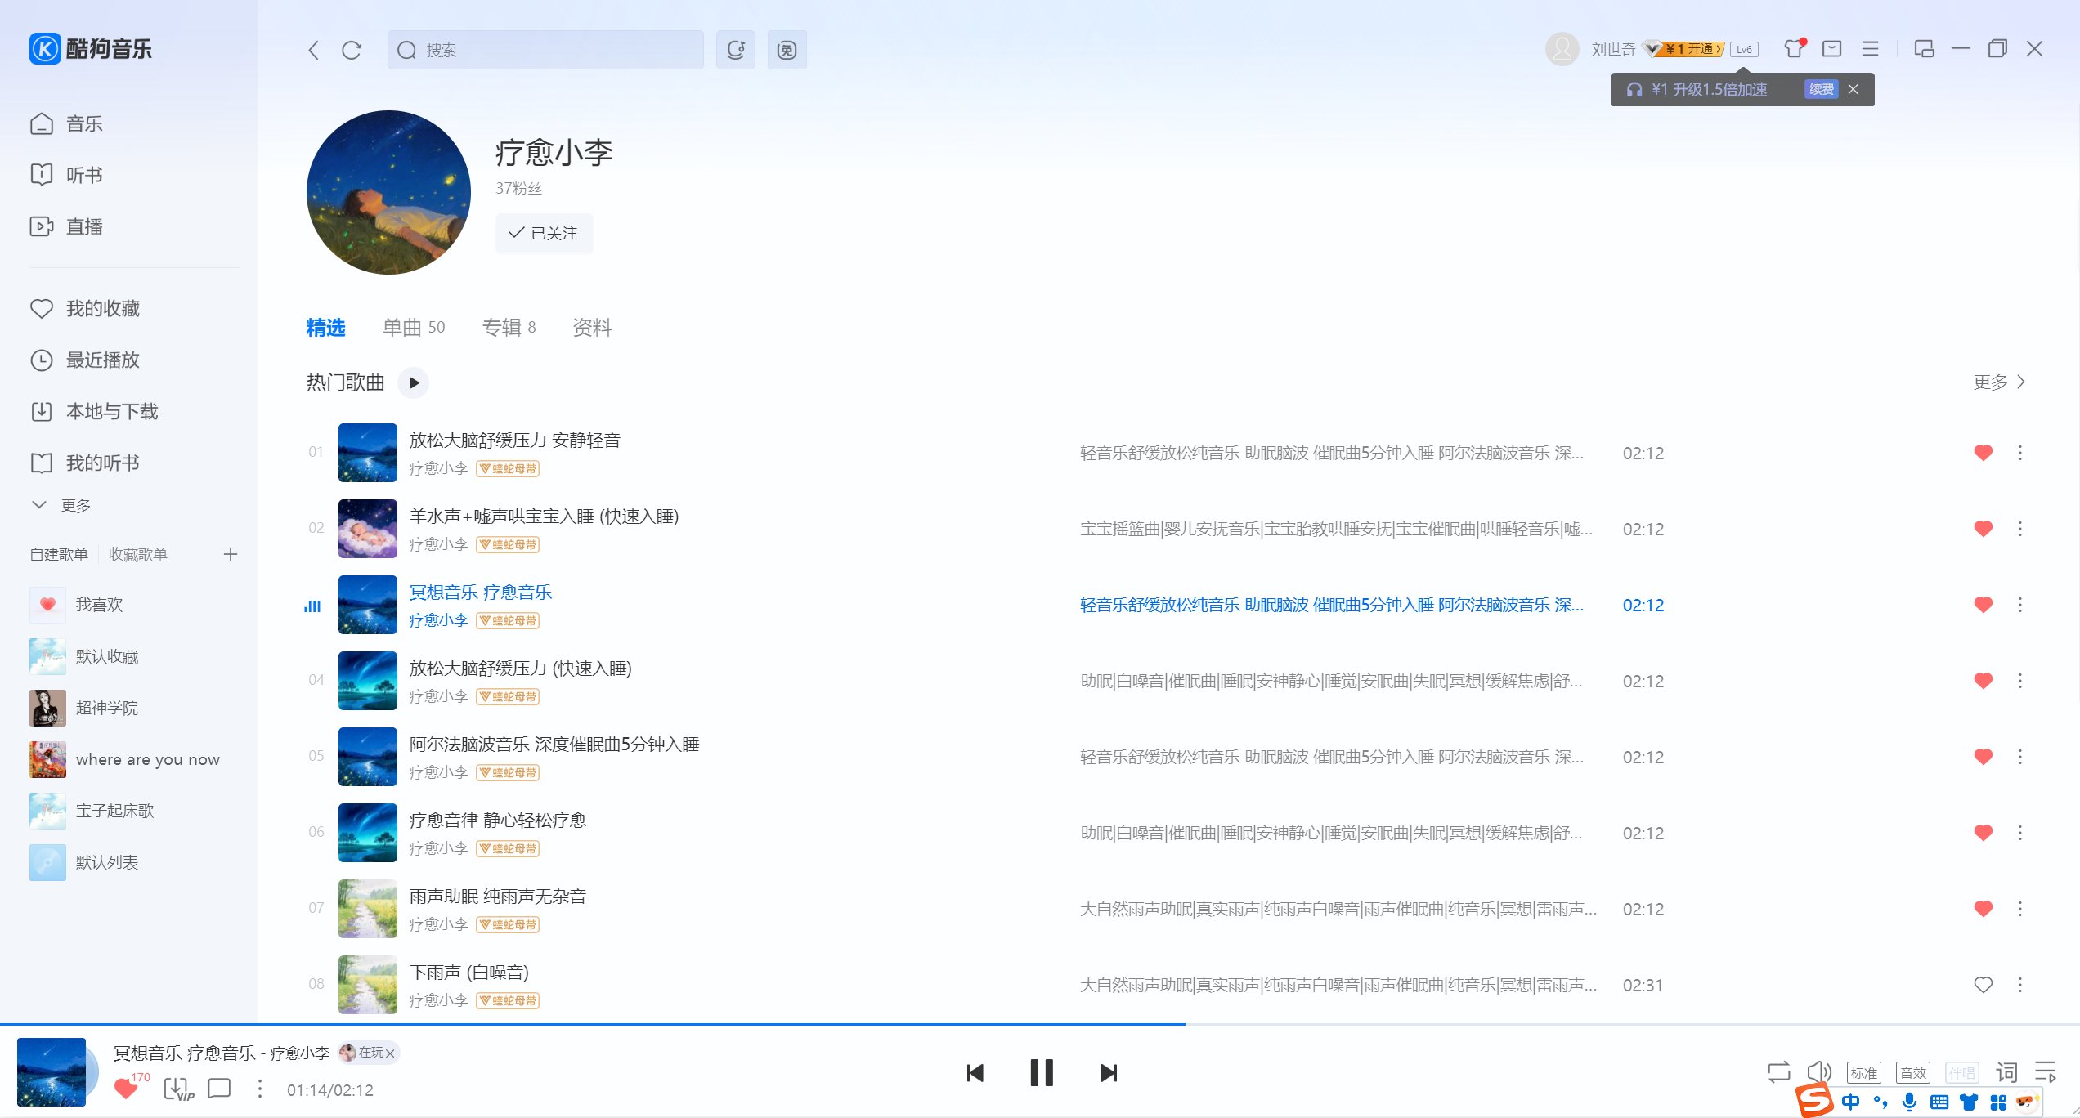The width and height of the screenshot is (2080, 1118).
Task: Open 本地与下载 local downloads section
Action: click(112, 411)
